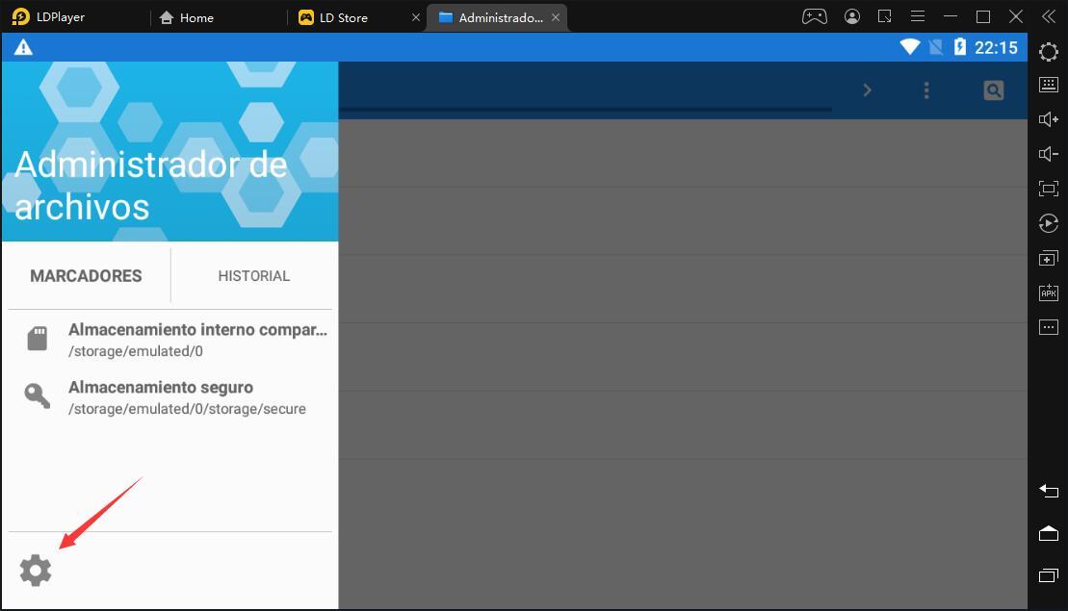Open the multi-instance sync icon
The image size is (1068, 611).
1049,259
